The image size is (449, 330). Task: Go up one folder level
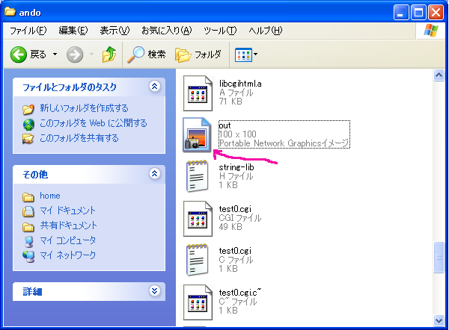(109, 55)
